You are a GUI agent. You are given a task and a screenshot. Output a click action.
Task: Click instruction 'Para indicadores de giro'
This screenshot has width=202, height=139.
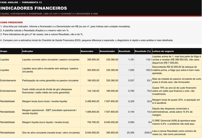tap(42, 34)
